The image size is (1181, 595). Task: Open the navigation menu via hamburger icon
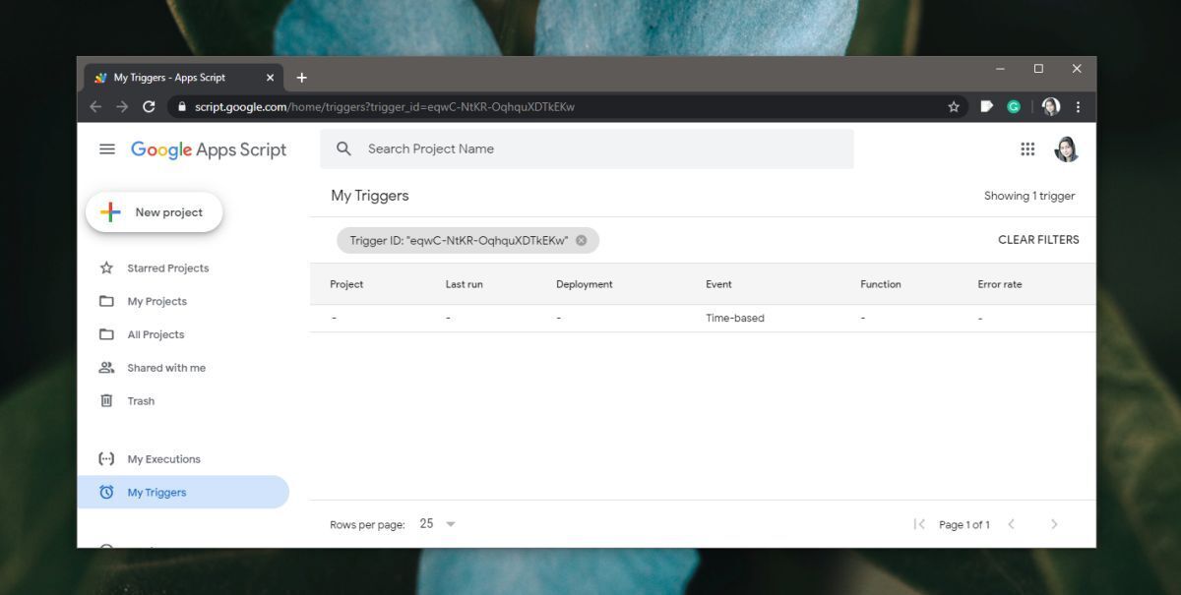coord(107,149)
